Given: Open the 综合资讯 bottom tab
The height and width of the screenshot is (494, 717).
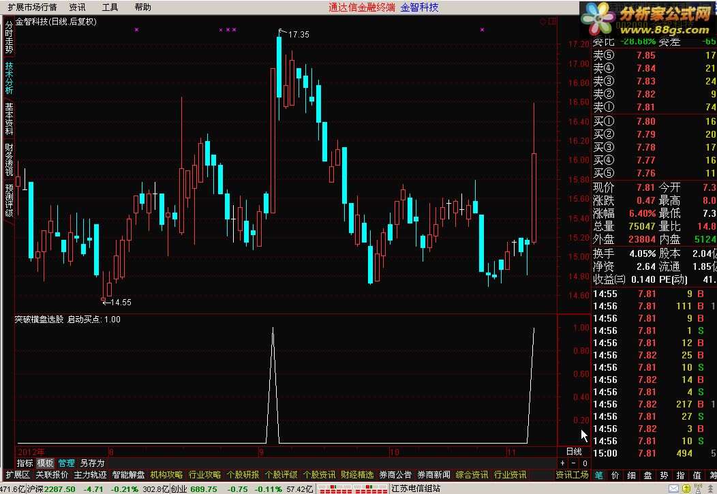Looking at the screenshot, I should click(x=472, y=475).
